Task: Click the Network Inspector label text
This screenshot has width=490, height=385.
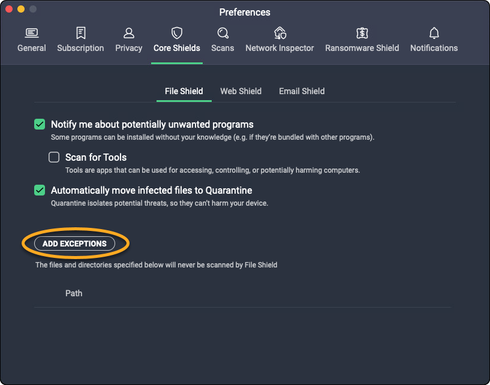Action: [x=279, y=48]
